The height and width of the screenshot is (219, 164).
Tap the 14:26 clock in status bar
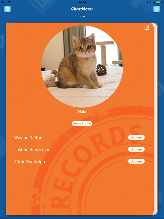click(82, 2)
